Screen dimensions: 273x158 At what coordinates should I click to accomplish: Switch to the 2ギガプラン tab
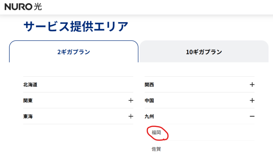[x=74, y=52]
